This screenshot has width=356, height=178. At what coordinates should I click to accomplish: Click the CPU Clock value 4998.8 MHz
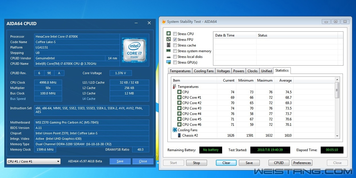click(x=48, y=82)
